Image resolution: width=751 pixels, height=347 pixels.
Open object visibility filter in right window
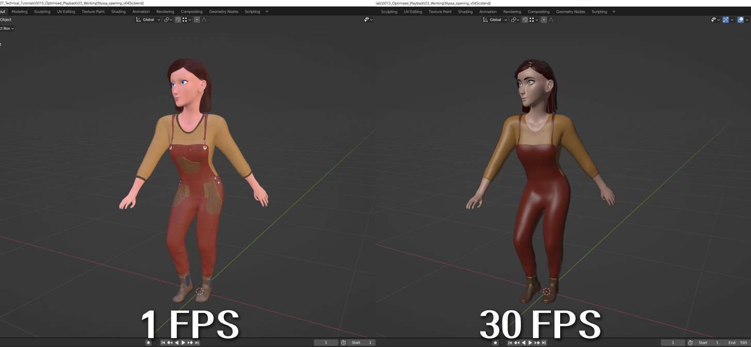(x=715, y=20)
